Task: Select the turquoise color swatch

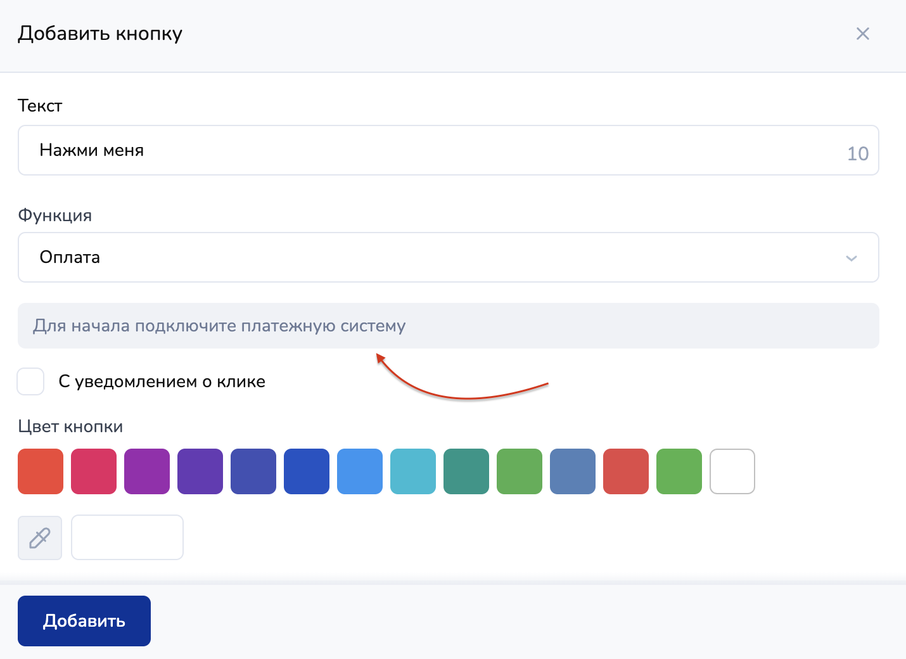Action: [413, 471]
